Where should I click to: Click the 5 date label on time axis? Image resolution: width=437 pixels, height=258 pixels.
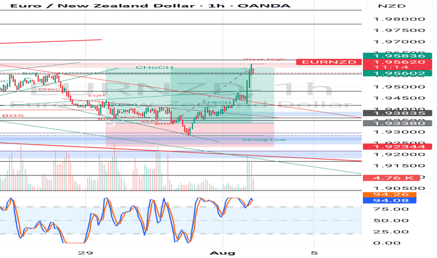coord(314,253)
